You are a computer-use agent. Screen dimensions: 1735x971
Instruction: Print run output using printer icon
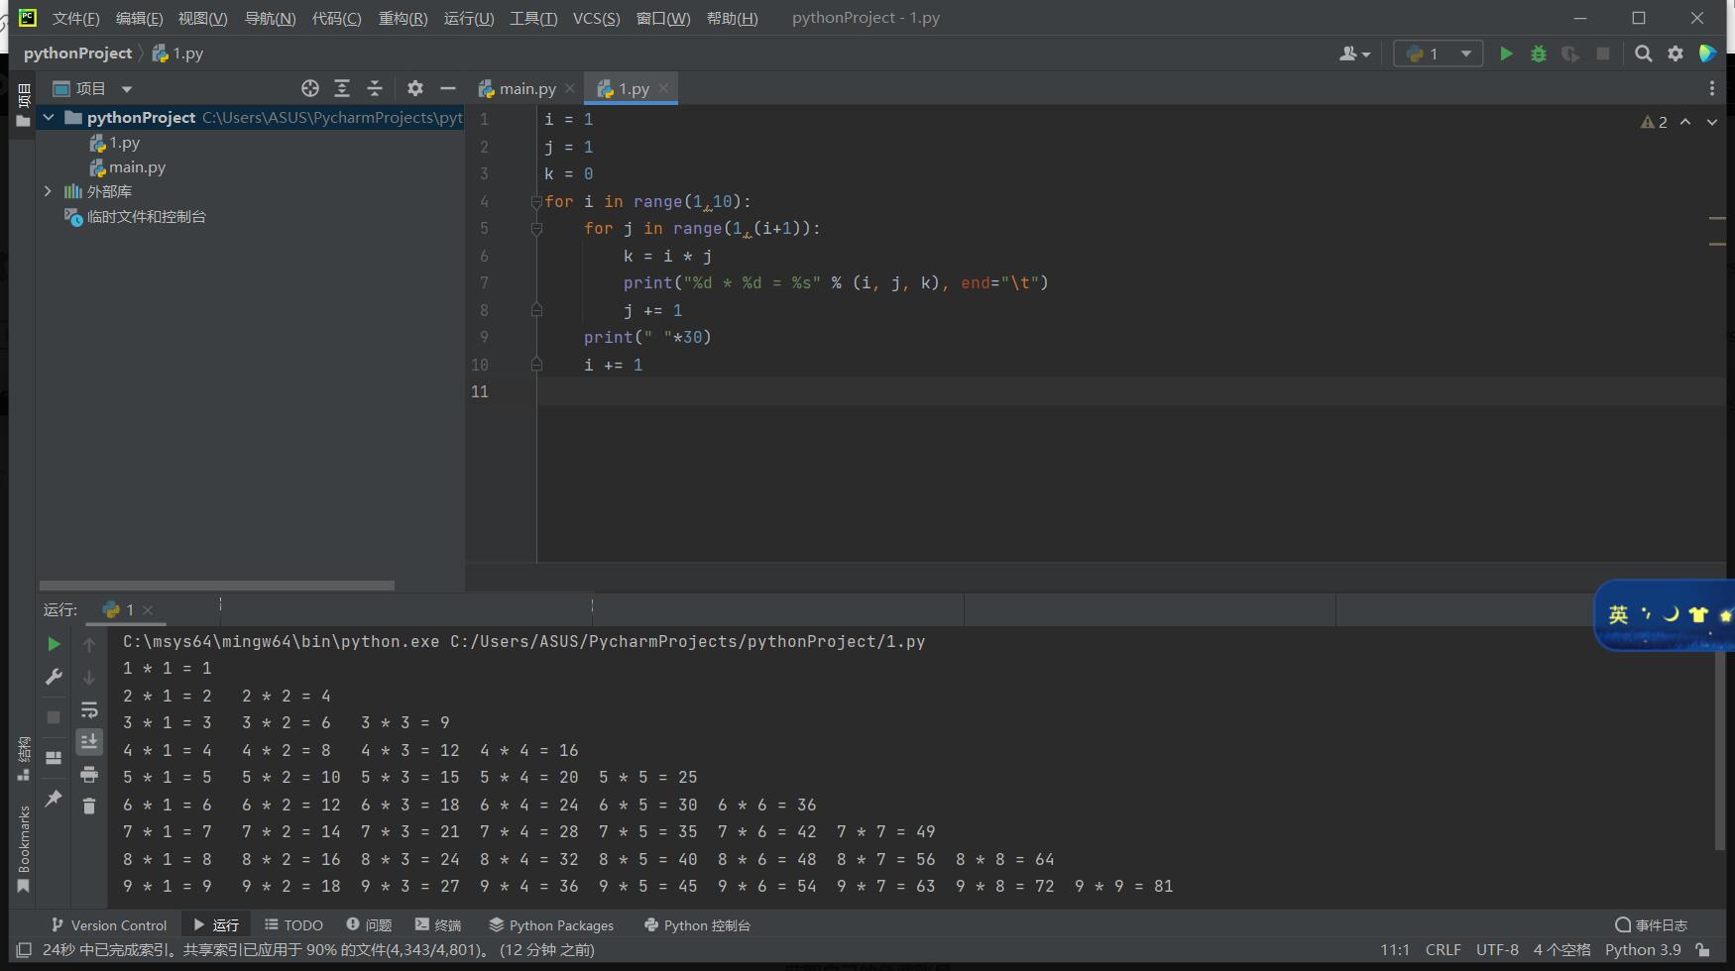tap(89, 774)
